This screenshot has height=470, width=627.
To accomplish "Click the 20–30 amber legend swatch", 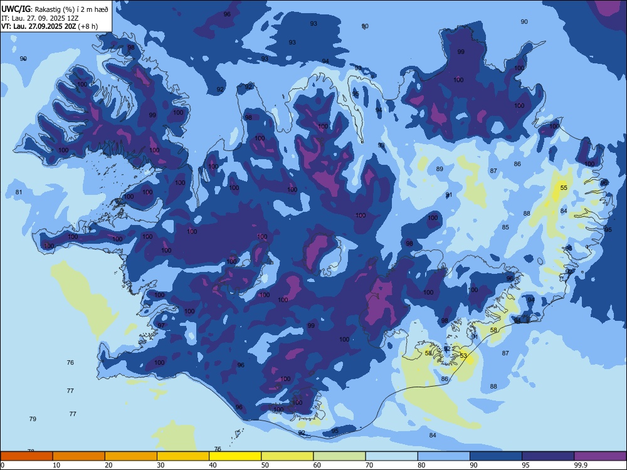I will click(131, 456).
